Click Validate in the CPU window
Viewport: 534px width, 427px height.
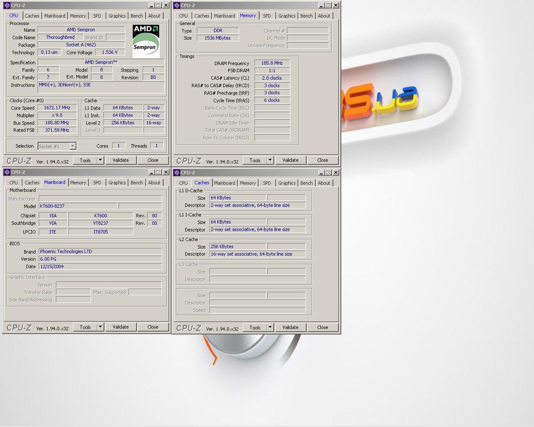click(x=121, y=160)
